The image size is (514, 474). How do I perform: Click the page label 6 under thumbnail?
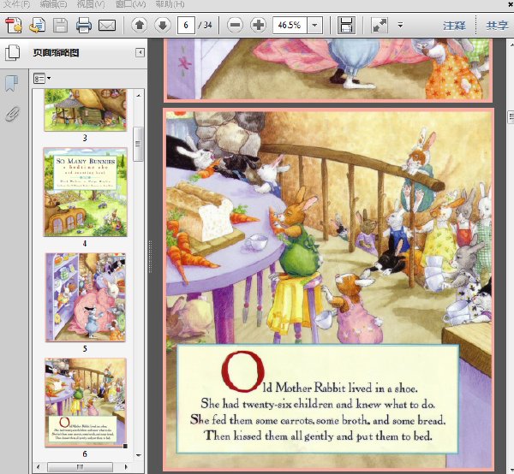pyautogui.click(x=85, y=454)
